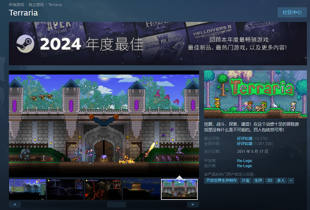
Task: Click the Terraria header capsule image
Action: 255,94
